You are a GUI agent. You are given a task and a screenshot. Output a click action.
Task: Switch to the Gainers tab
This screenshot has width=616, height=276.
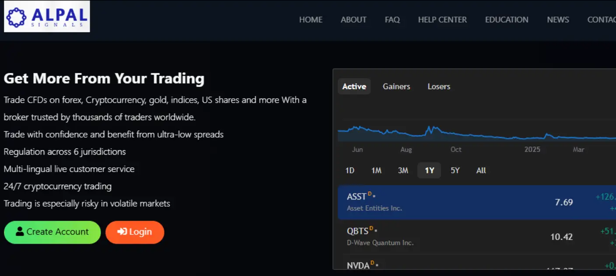click(396, 86)
